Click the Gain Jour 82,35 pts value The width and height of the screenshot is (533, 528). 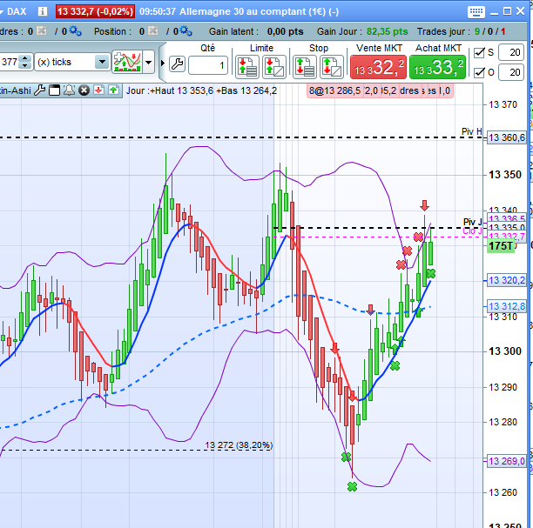pos(388,31)
